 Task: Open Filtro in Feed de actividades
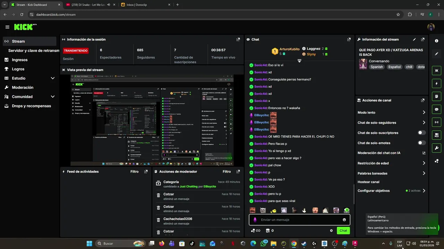[135, 172]
